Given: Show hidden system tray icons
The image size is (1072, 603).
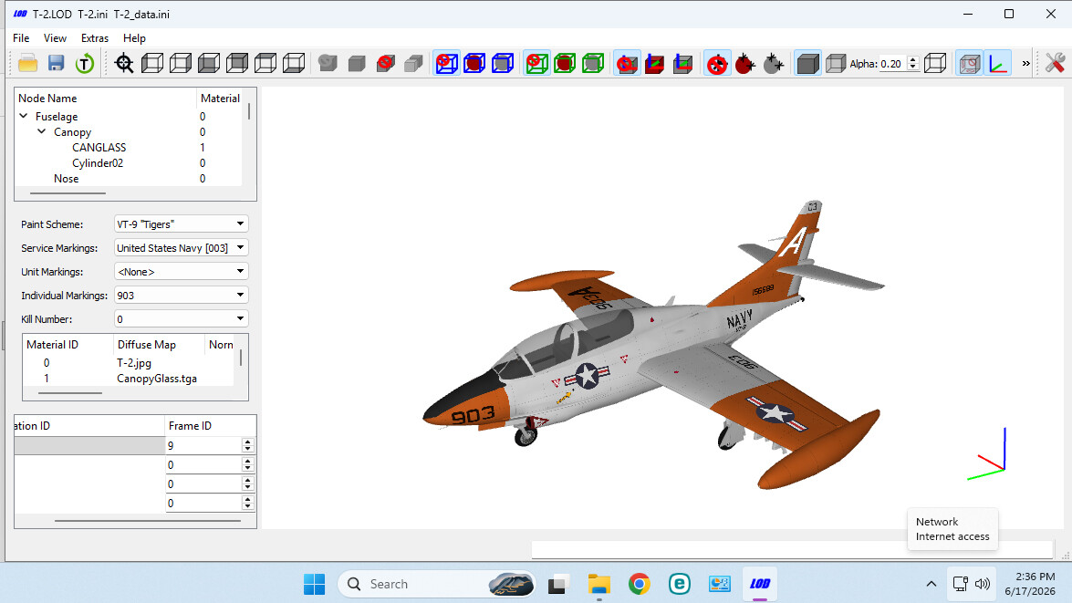Looking at the screenshot, I should (x=931, y=584).
